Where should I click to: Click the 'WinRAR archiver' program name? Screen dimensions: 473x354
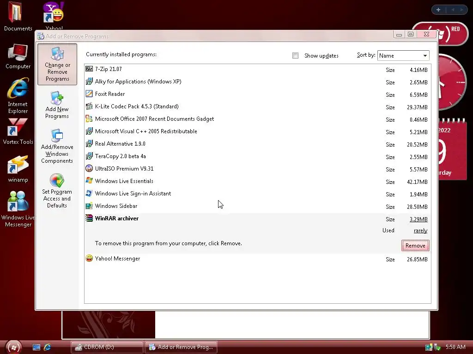click(x=117, y=218)
